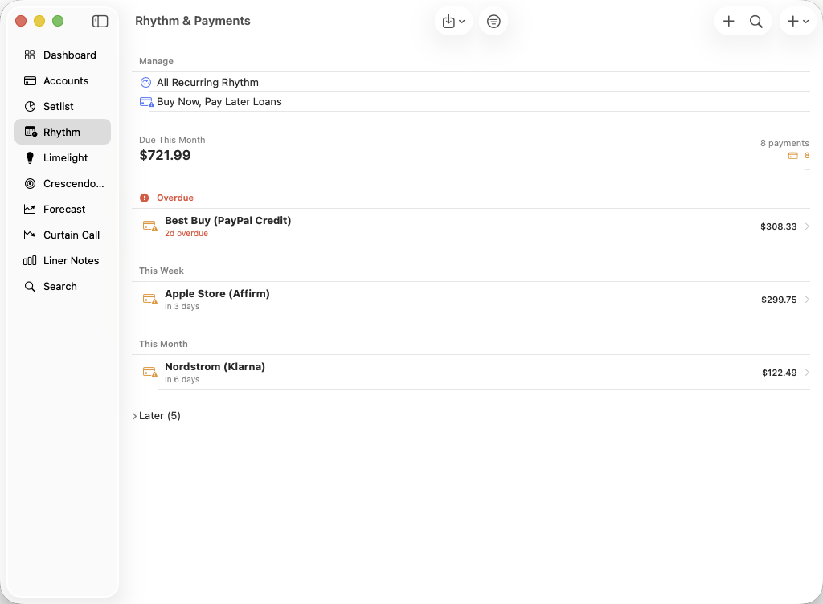Open Liner Notes from the sidebar
This screenshot has height=604, width=823.
(31, 260)
